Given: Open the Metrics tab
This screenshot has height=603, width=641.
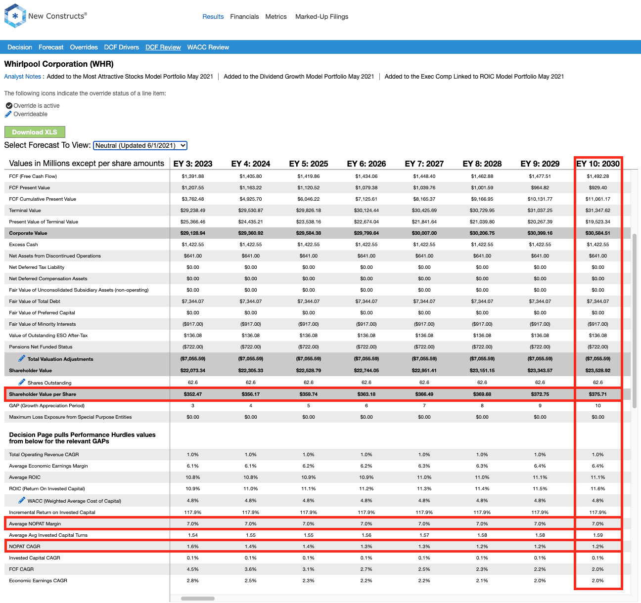Looking at the screenshot, I should 276,17.
